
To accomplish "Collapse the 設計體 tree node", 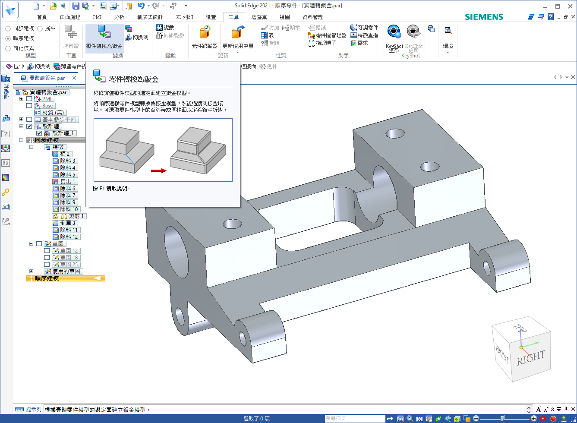I will [x=22, y=126].
